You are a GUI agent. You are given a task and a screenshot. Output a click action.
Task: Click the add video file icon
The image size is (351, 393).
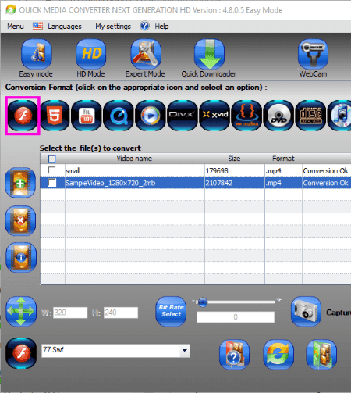click(20, 183)
